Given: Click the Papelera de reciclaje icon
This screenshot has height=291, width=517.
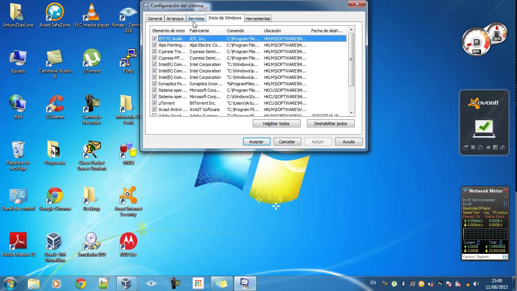Looking at the screenshot, I should click(18, 155).
